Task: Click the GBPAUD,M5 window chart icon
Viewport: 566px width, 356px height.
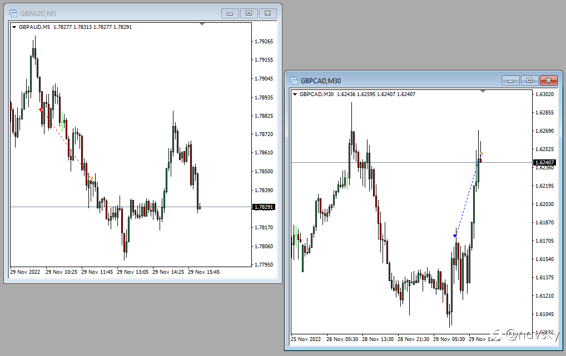Action: (13, 14)
